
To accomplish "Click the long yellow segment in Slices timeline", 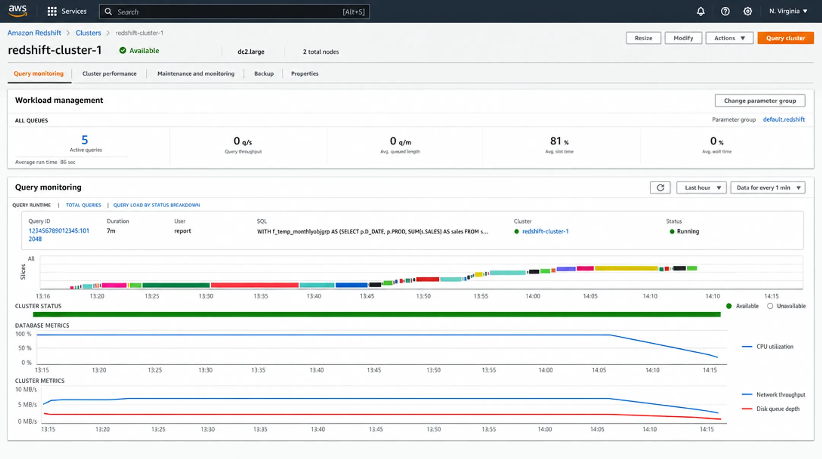I will coord(626,268).
